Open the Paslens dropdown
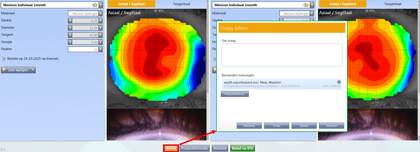Viewport: 420px width, 152px height. pyautogui.click(x=100, y=49)
